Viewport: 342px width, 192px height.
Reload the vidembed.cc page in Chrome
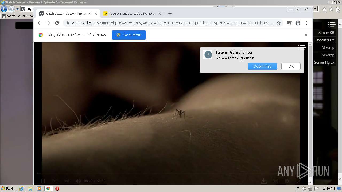coord(57,23)
